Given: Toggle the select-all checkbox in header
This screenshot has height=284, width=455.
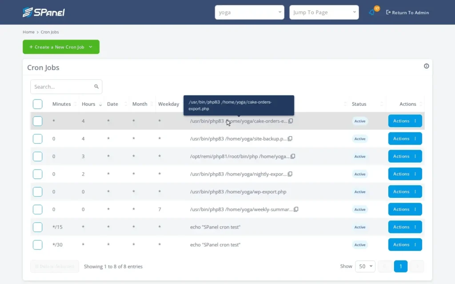Looking at the screenshot, I should pos(37,104).
